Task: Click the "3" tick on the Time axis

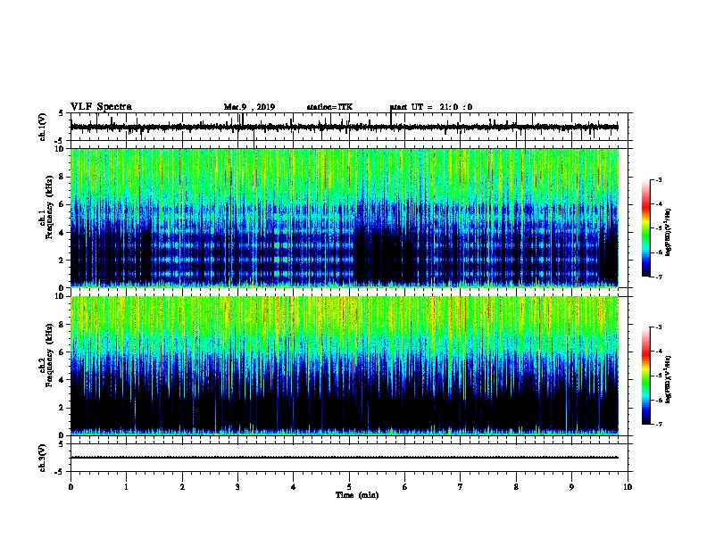Action: [x=237, y=487]
